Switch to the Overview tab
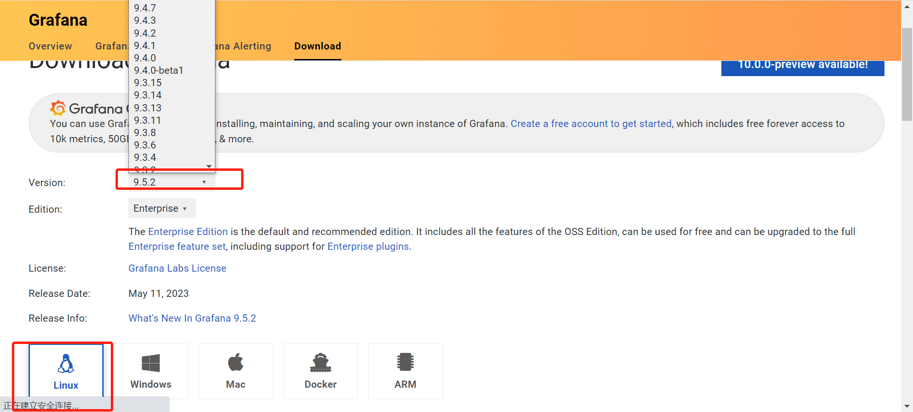 pyautogui.click(x=50, y=46)
